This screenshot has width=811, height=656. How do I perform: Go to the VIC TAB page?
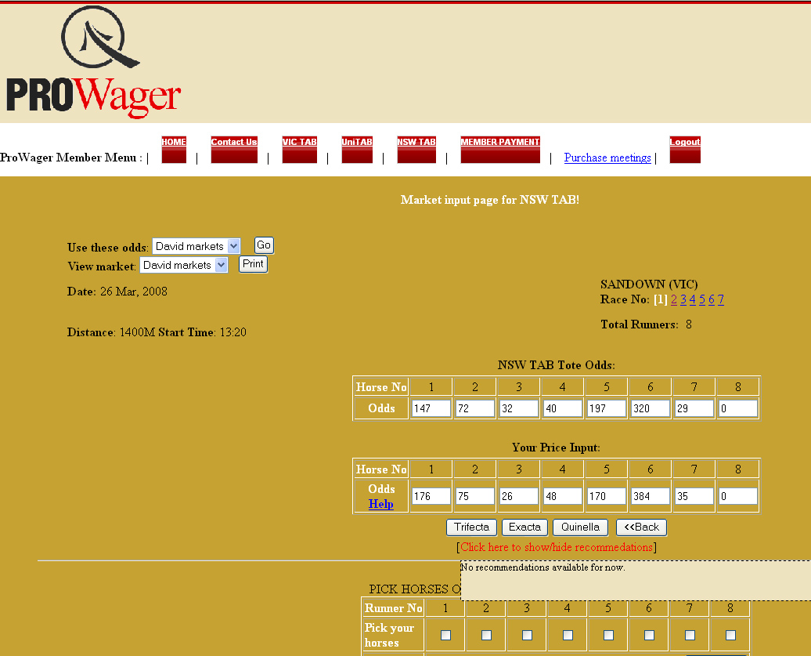click(300, 150)
